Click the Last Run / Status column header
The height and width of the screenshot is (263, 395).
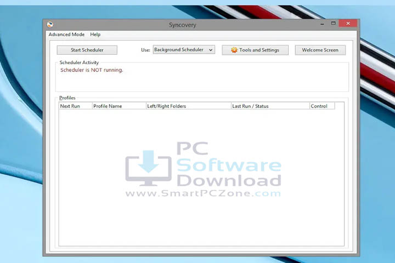(x=270, y=106)
